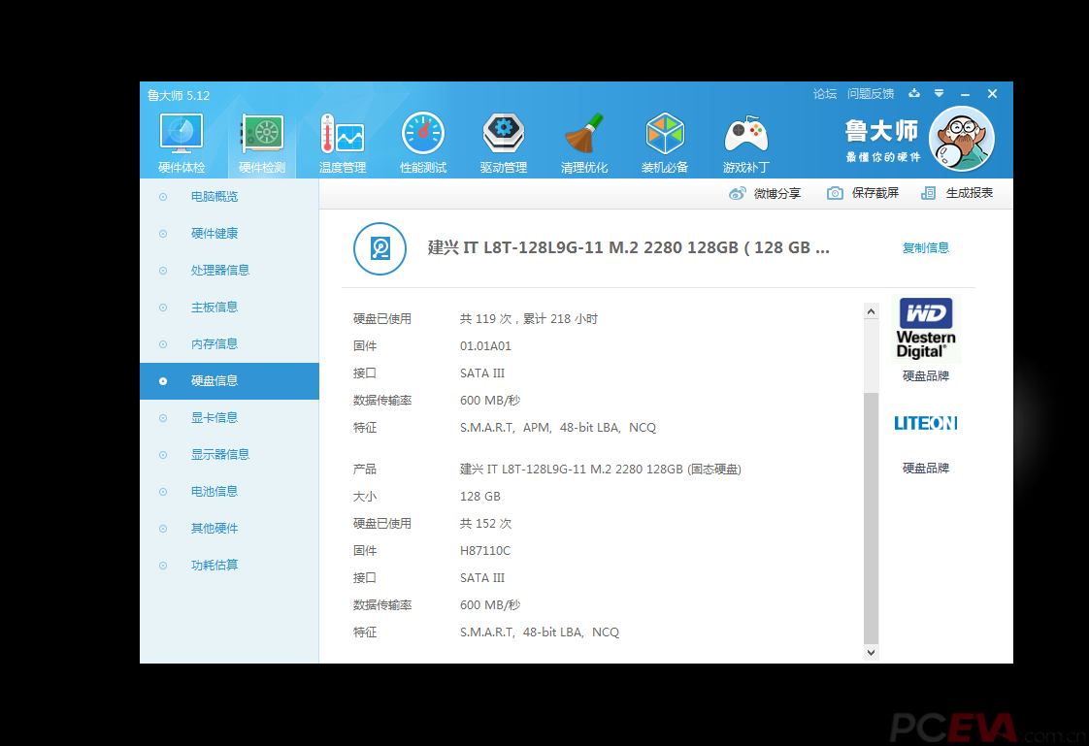The image size is (1089, 746).
Task: Click the drive title 建兴 IT L8T-128L9G-11
Action: (629, 247)
